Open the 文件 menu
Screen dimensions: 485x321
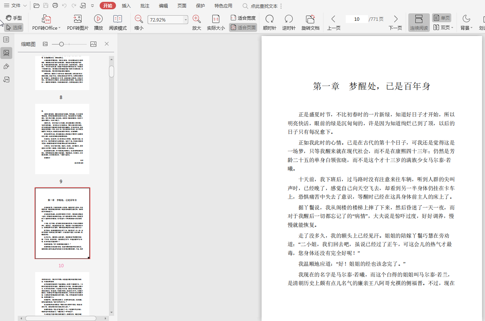[x=15, y=6]
